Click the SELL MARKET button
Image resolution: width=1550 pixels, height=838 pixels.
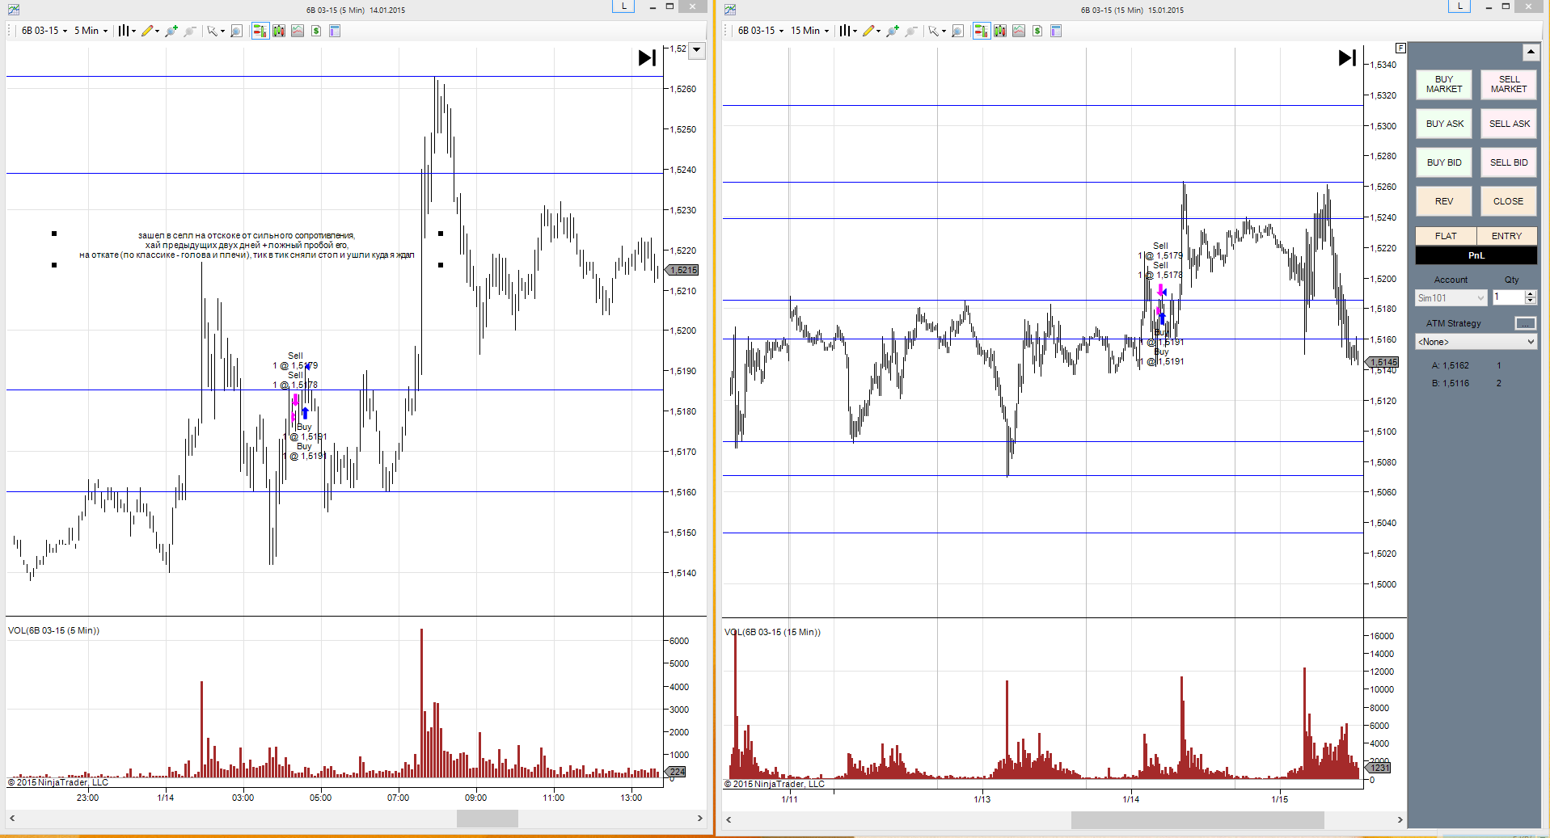coord(1509,84)
